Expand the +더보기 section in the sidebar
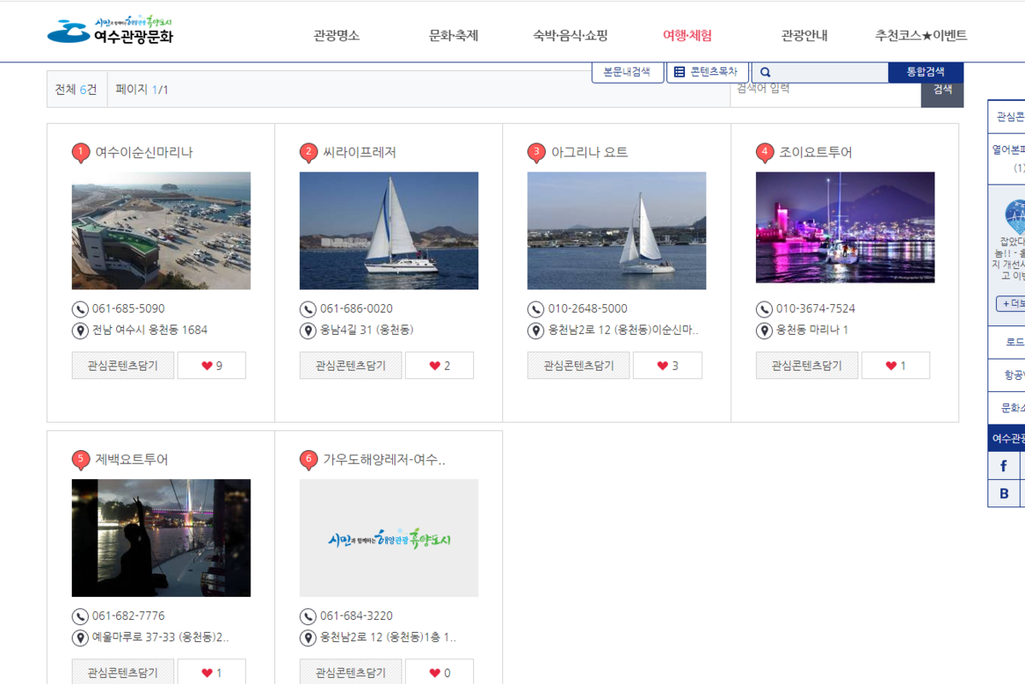Image resolution: width=1025 pixels, height=684 pixels. tap(1009, 303)
